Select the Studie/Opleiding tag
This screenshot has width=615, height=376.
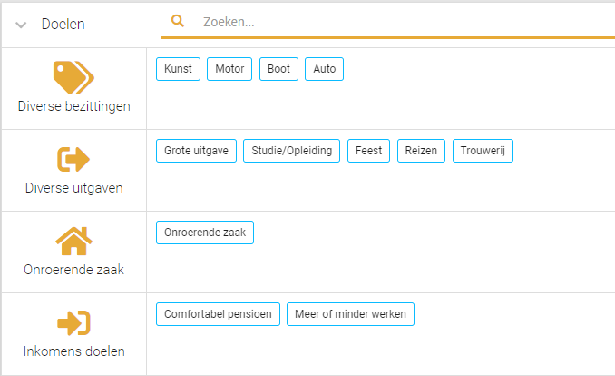click(291, 151)
